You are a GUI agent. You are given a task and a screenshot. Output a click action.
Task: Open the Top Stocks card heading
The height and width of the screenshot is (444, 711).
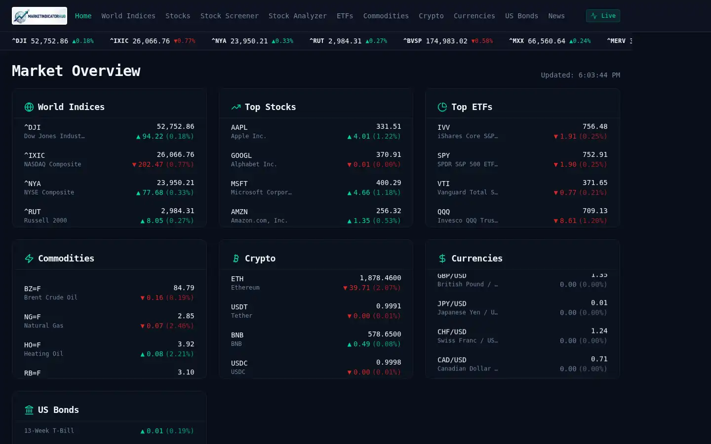tap(270, 107)
